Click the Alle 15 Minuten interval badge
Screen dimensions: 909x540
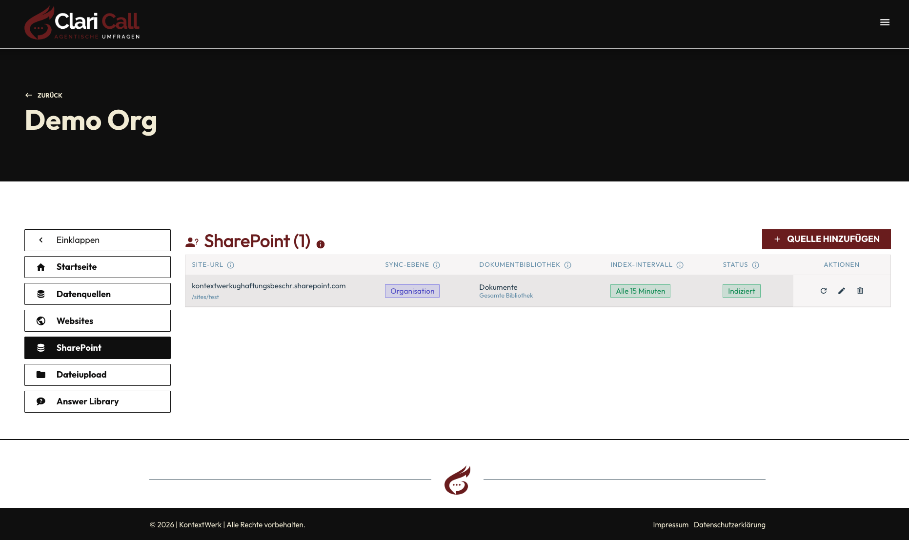640,291
